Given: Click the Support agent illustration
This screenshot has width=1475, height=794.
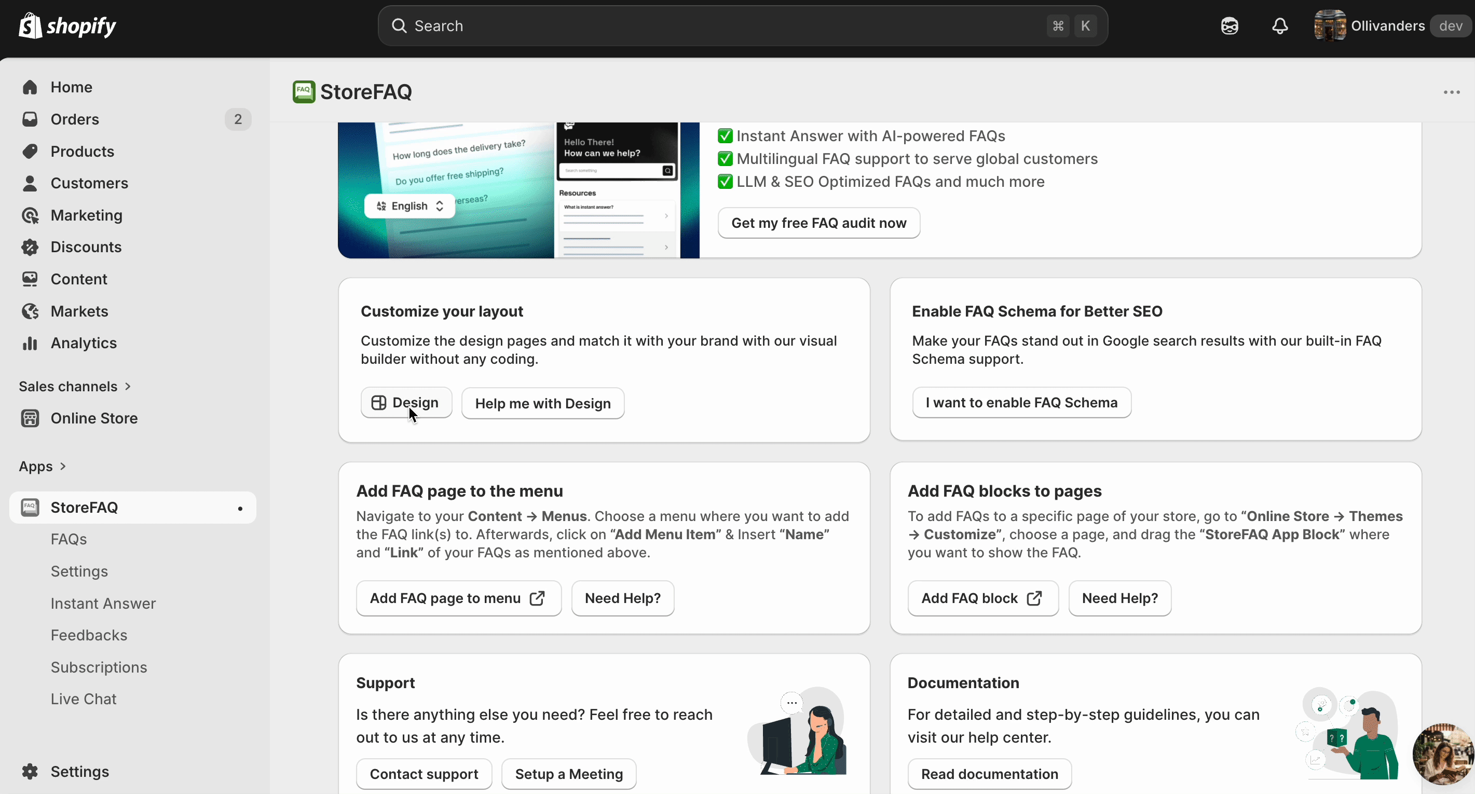Looking at the screenshot, I should click(x=797, y=731).
